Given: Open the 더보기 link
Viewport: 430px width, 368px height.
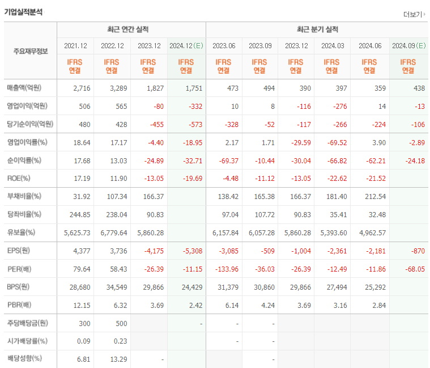Looking at the screenshot, I should (412, 14).
